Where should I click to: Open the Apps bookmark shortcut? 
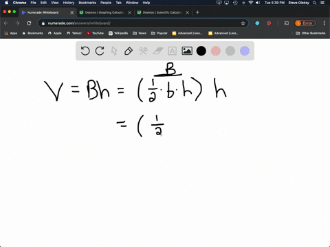11,33
